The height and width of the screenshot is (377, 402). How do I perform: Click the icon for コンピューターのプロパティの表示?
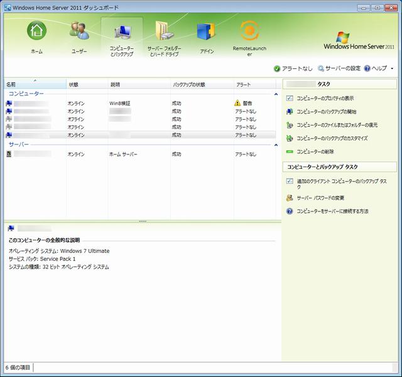[290, 98]
